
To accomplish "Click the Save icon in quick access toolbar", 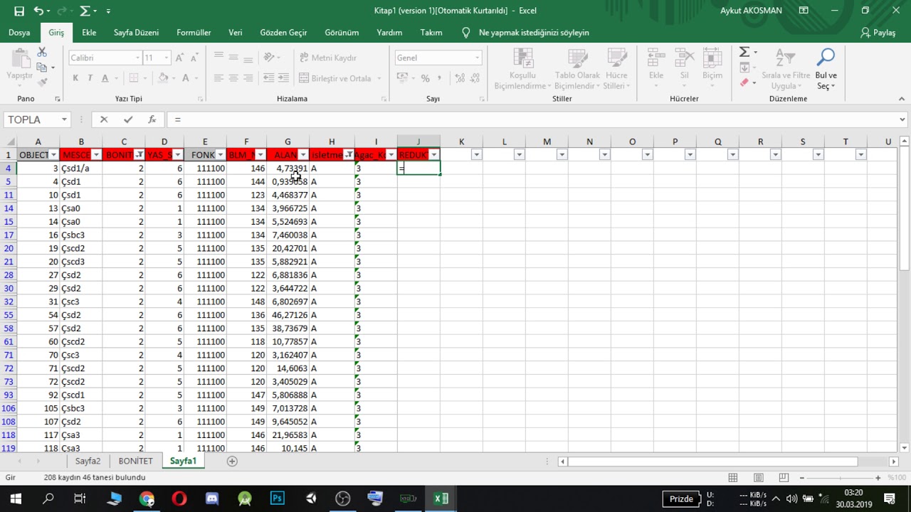I will click(x=19, y=11).
